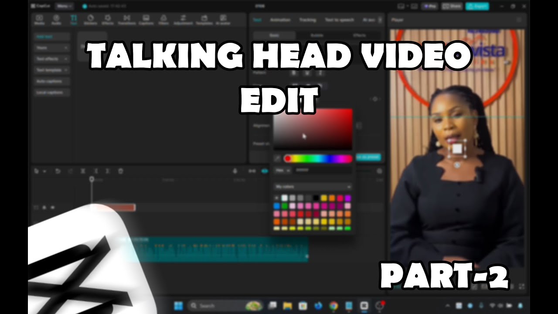Switch to the Tracking tab

click(307, 20)
